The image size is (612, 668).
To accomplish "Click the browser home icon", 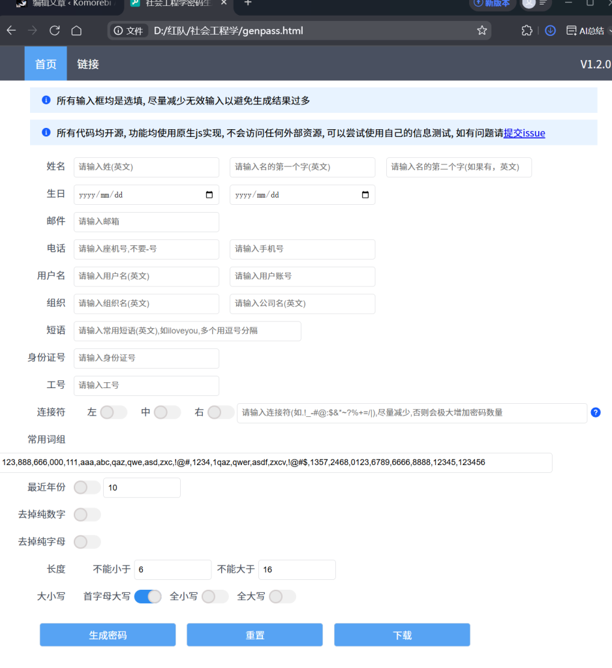I will tap(76, 31).
